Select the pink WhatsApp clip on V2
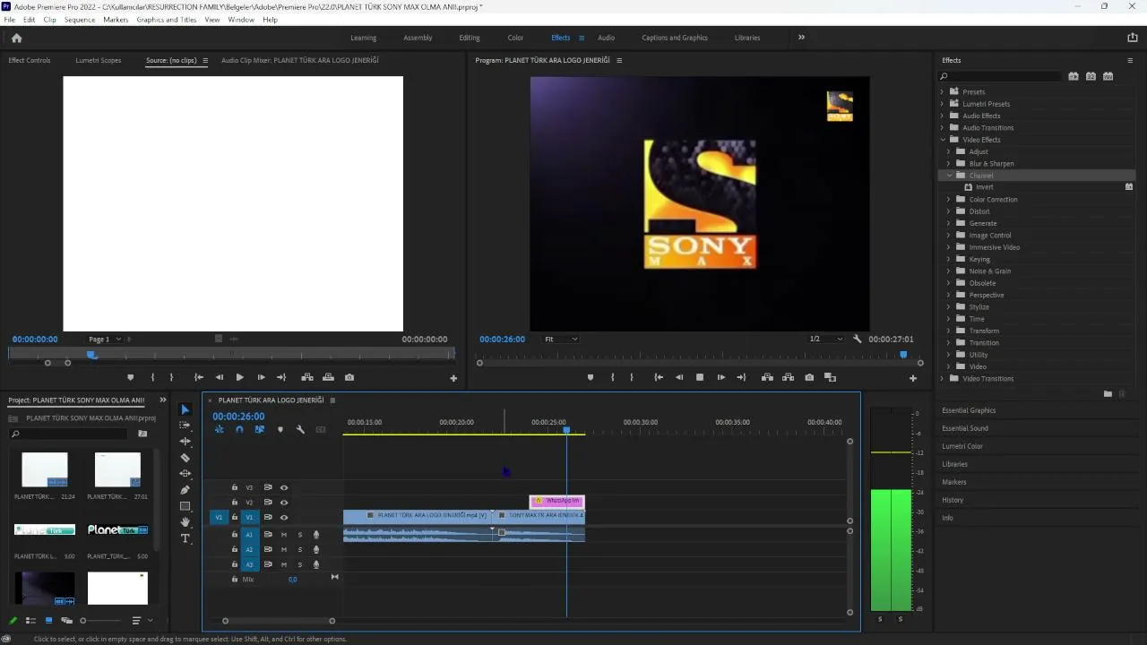1147x645 pixels. pyautogui.click(x=557, y=502)
